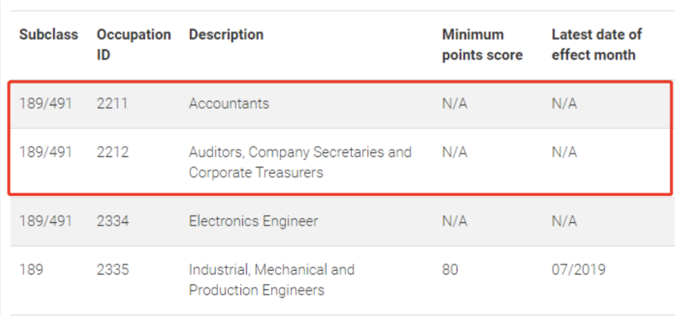This screenshot has height=316, width=684.
Task: Click the minimum points score value 80
Action: (450, 269)
